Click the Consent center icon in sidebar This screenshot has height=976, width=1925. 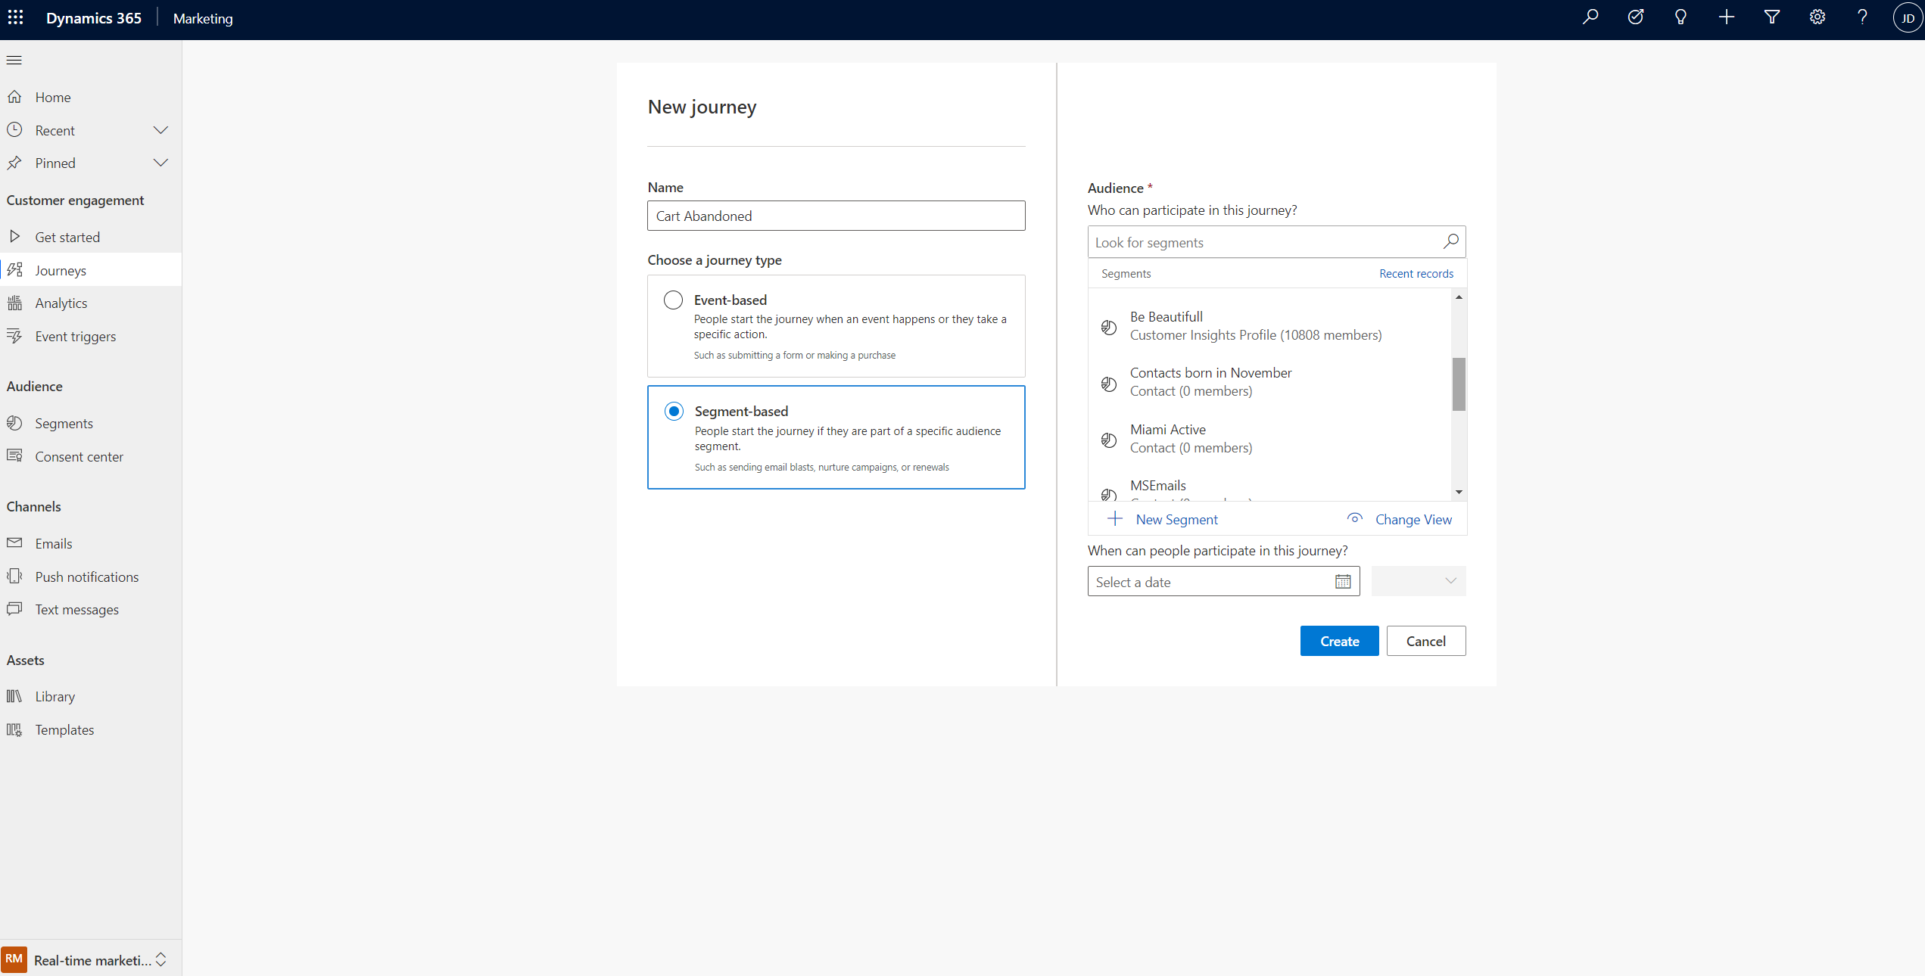pos(15,455)
